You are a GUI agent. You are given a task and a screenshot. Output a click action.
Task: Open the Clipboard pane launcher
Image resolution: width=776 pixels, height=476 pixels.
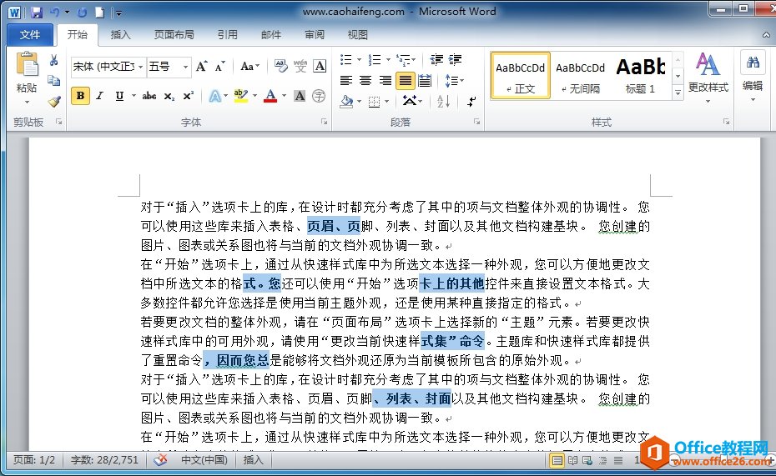pyautogui.click(x=59, y=122)
